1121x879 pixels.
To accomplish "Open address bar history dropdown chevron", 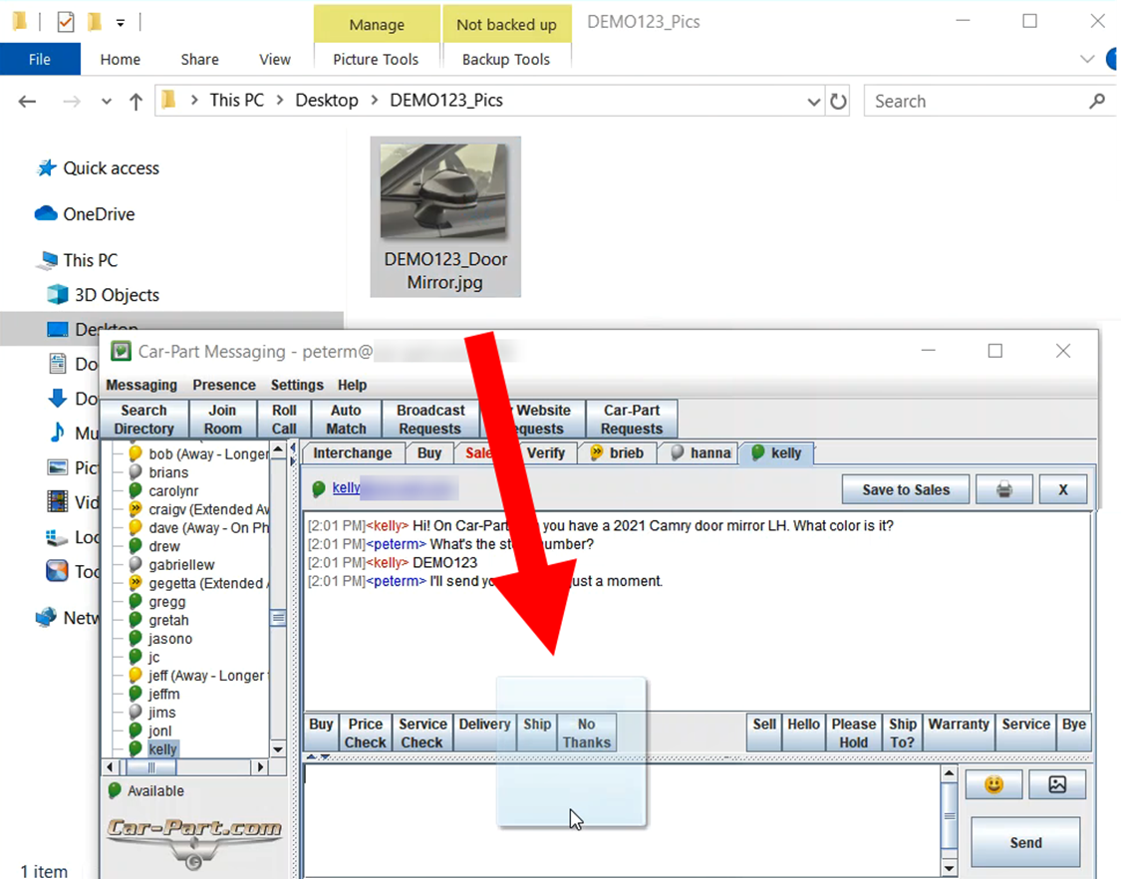I will click(813, 102).
